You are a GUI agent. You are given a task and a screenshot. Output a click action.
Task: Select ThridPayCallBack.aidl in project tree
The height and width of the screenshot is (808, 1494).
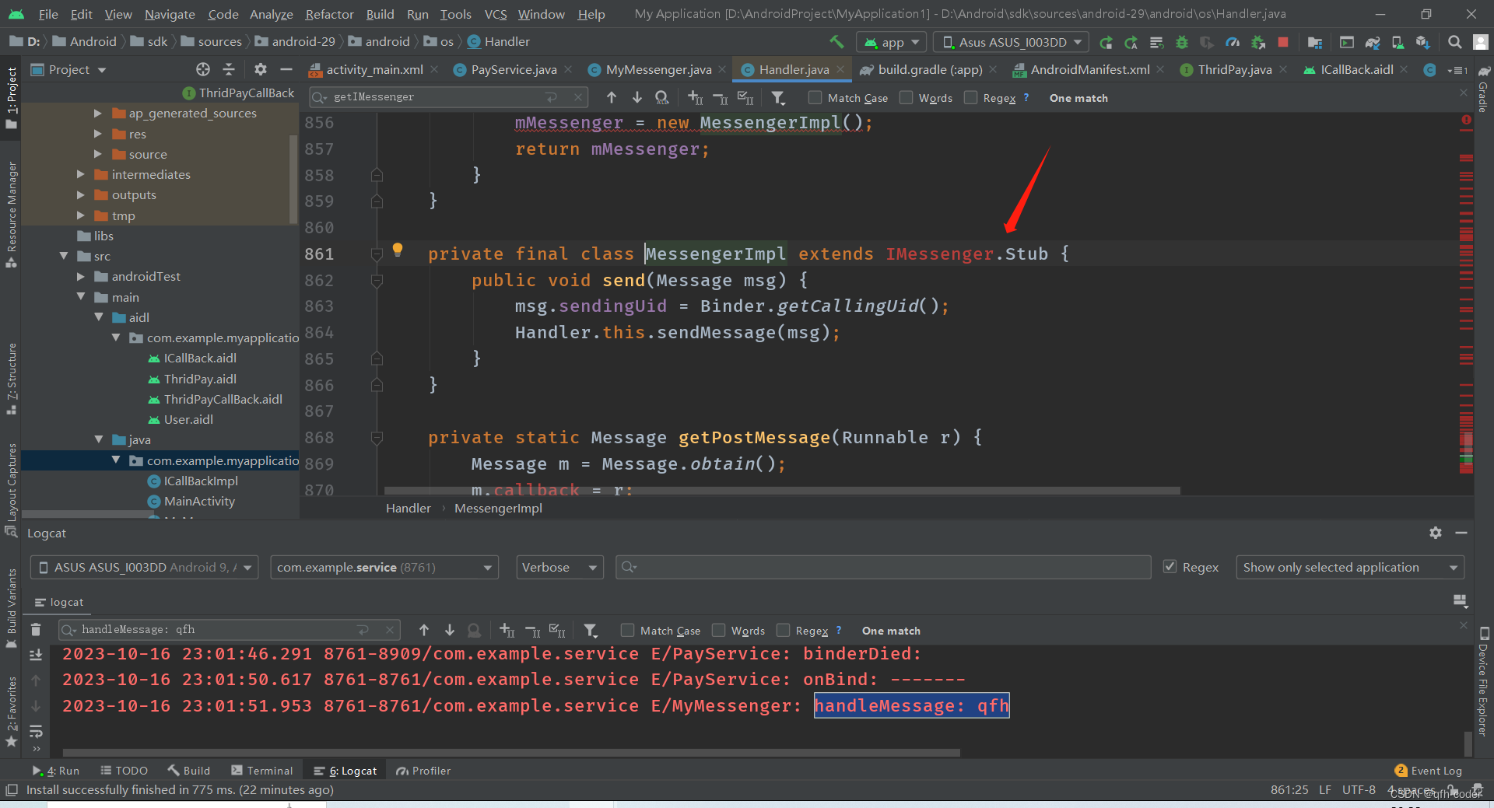click(x=223, y=399)
